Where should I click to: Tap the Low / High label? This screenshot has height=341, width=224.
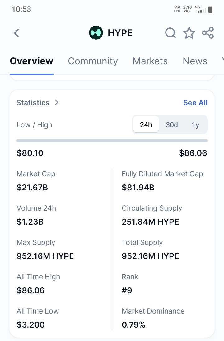pyautogui.click(x=35, y=125)
